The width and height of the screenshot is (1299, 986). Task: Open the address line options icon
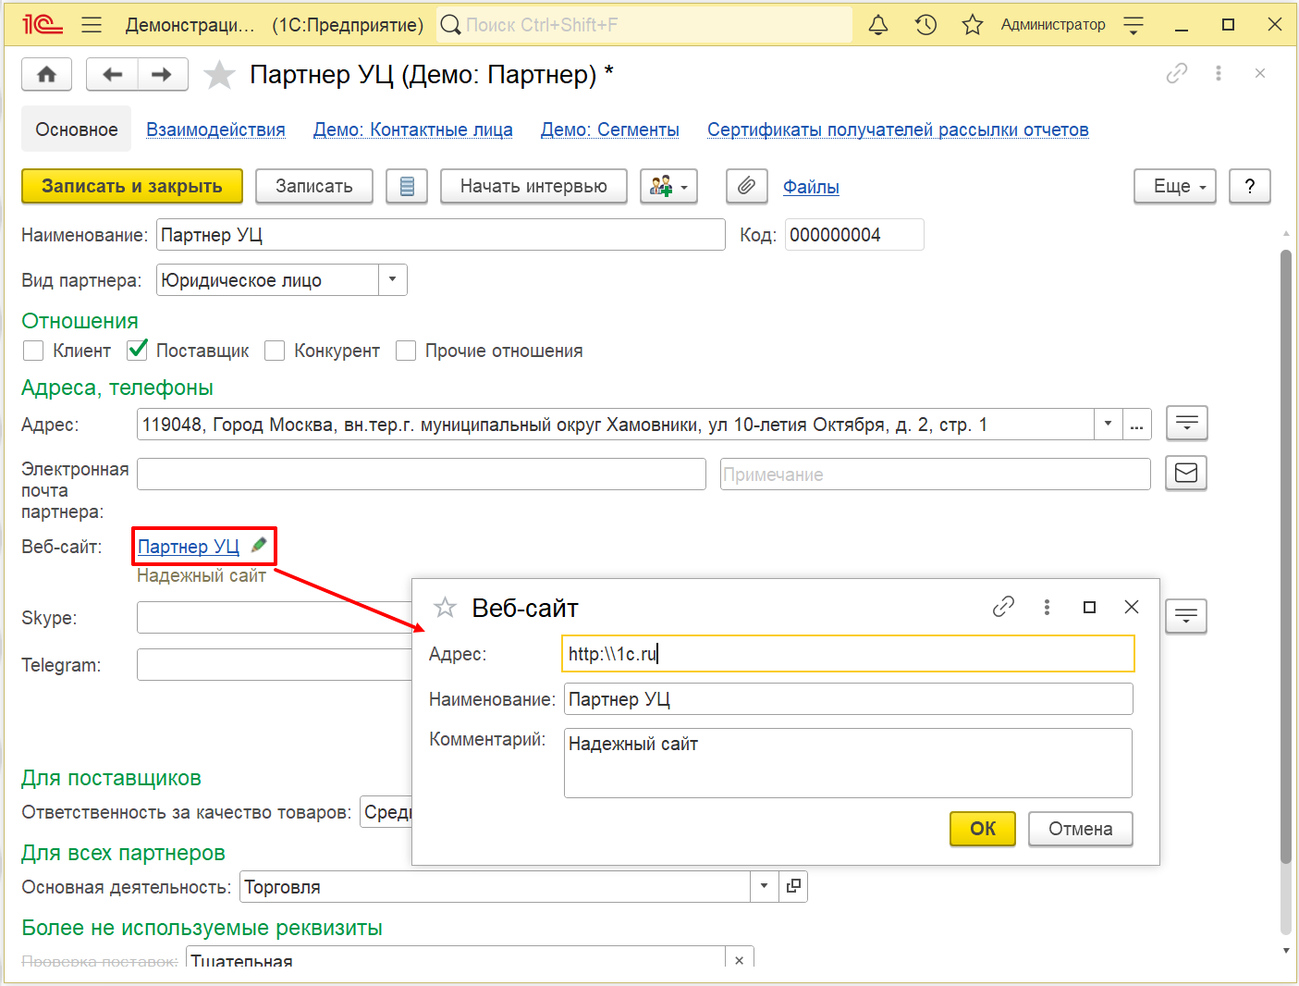point(1187,424)
